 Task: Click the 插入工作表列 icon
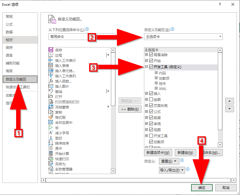51,76
